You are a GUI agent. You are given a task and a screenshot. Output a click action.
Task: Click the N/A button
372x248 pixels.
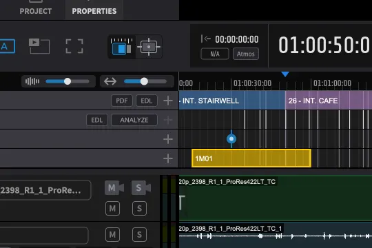point(215,54)
